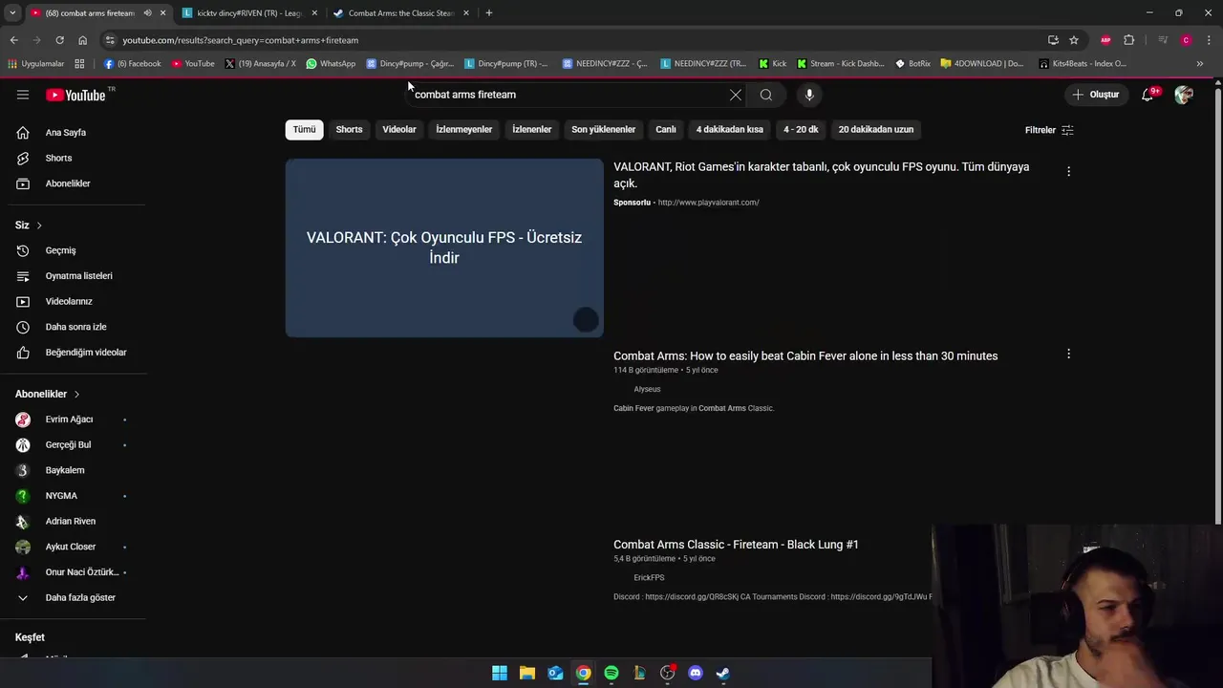Select the 4 - 20 dk chip
The height and width of the screenshot is (688, 1223).
[x=801, y=129]
